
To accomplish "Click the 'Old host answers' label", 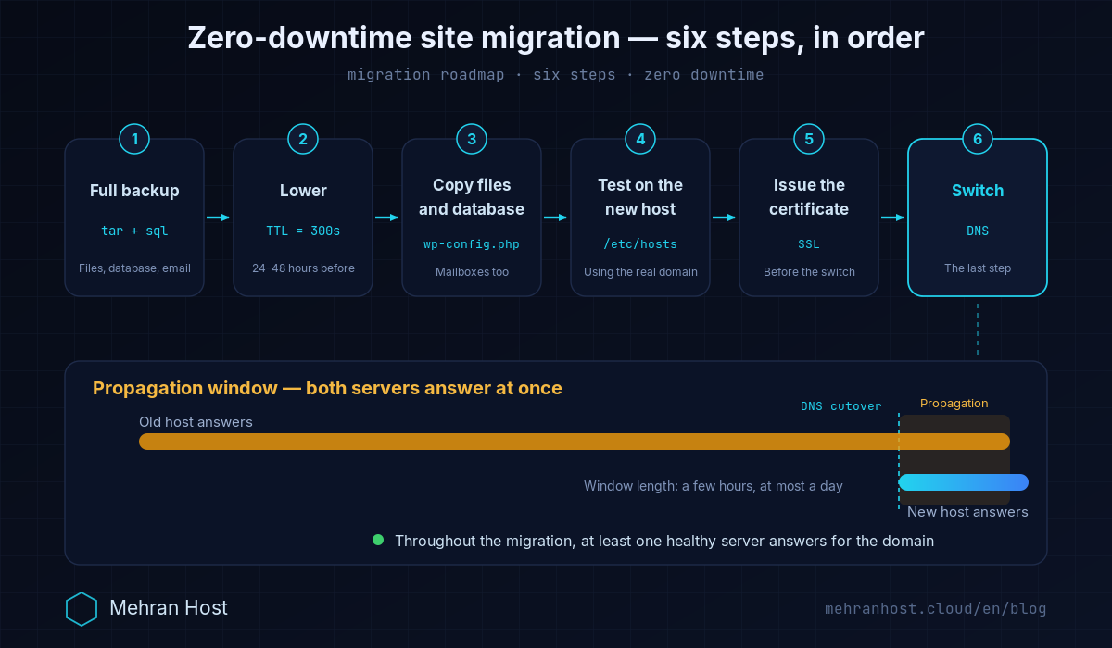I will click(x=196, y=422).
